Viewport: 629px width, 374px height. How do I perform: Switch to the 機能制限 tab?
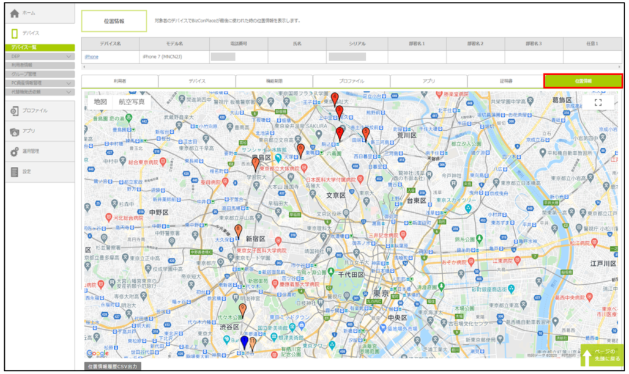click(274, 81)
